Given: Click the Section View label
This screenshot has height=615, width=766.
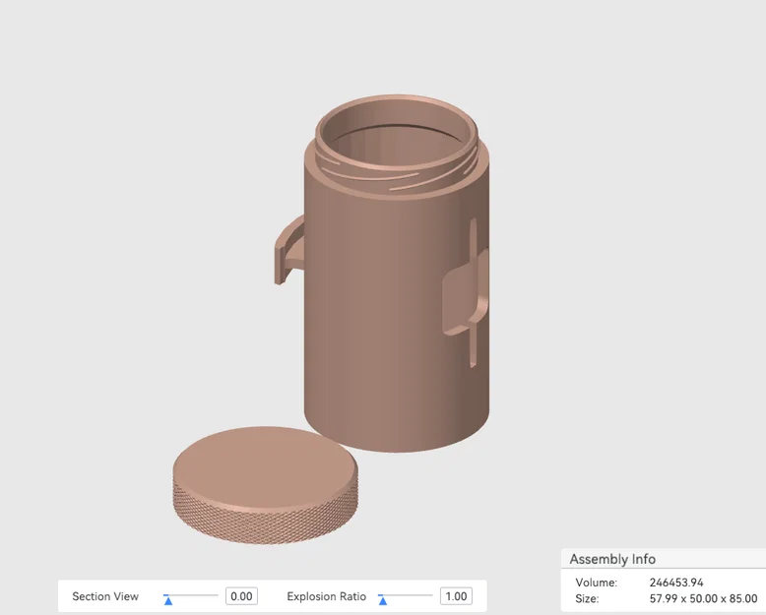Looking at the screenshot, I should [105, 596].
